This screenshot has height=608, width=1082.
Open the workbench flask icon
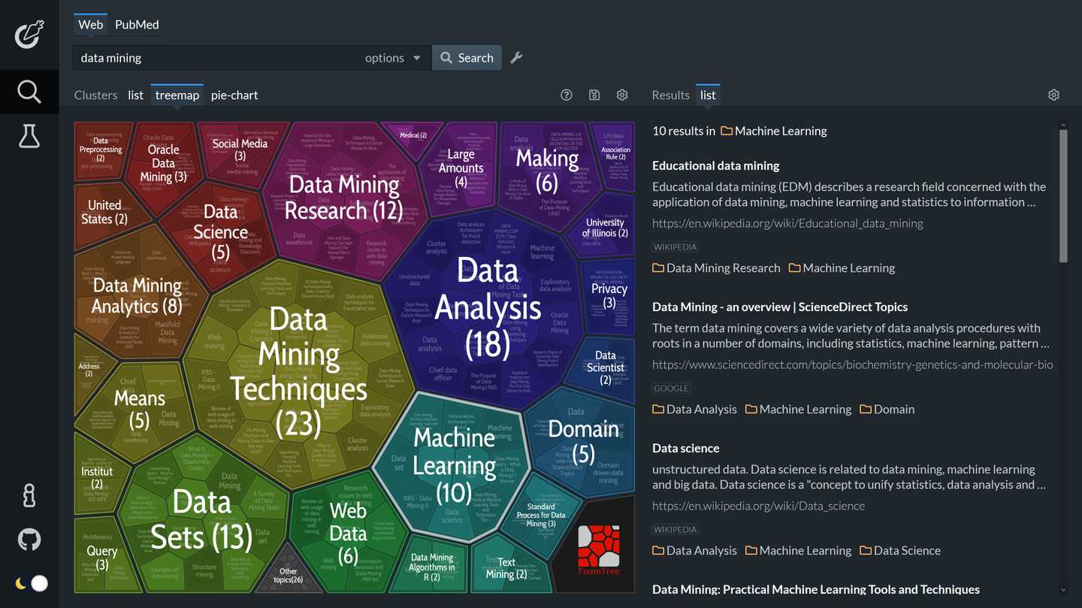point(29,136)
